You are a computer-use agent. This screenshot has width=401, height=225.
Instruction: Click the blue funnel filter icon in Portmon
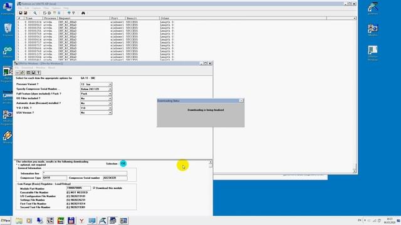tap(69, 13)
